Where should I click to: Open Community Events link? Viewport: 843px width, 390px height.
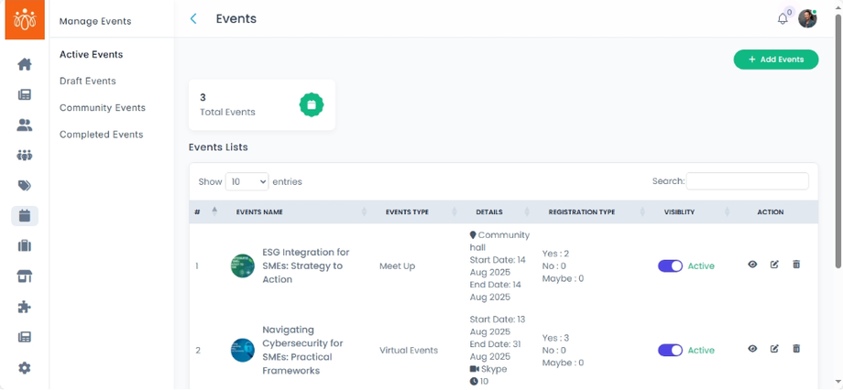click(x=103, y=108)
